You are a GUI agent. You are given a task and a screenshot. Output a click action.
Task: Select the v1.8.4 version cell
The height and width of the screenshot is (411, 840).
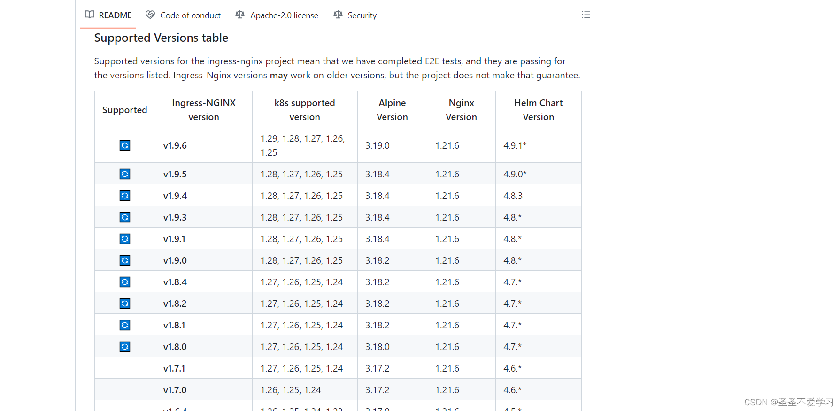pyautogui.click(x=204, y=282)
